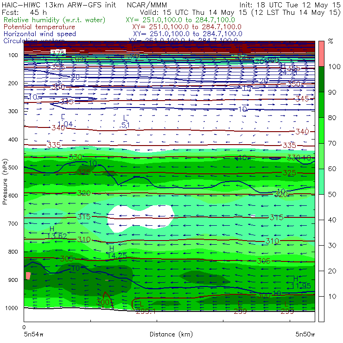The image size is (343, 343).
Task: Click the green 'Relative humidity (w.r.t. water)' legend
Action: (55, 20)
